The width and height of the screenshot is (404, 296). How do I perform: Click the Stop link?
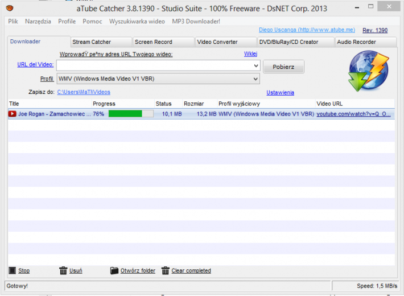(x=24, y=271)
